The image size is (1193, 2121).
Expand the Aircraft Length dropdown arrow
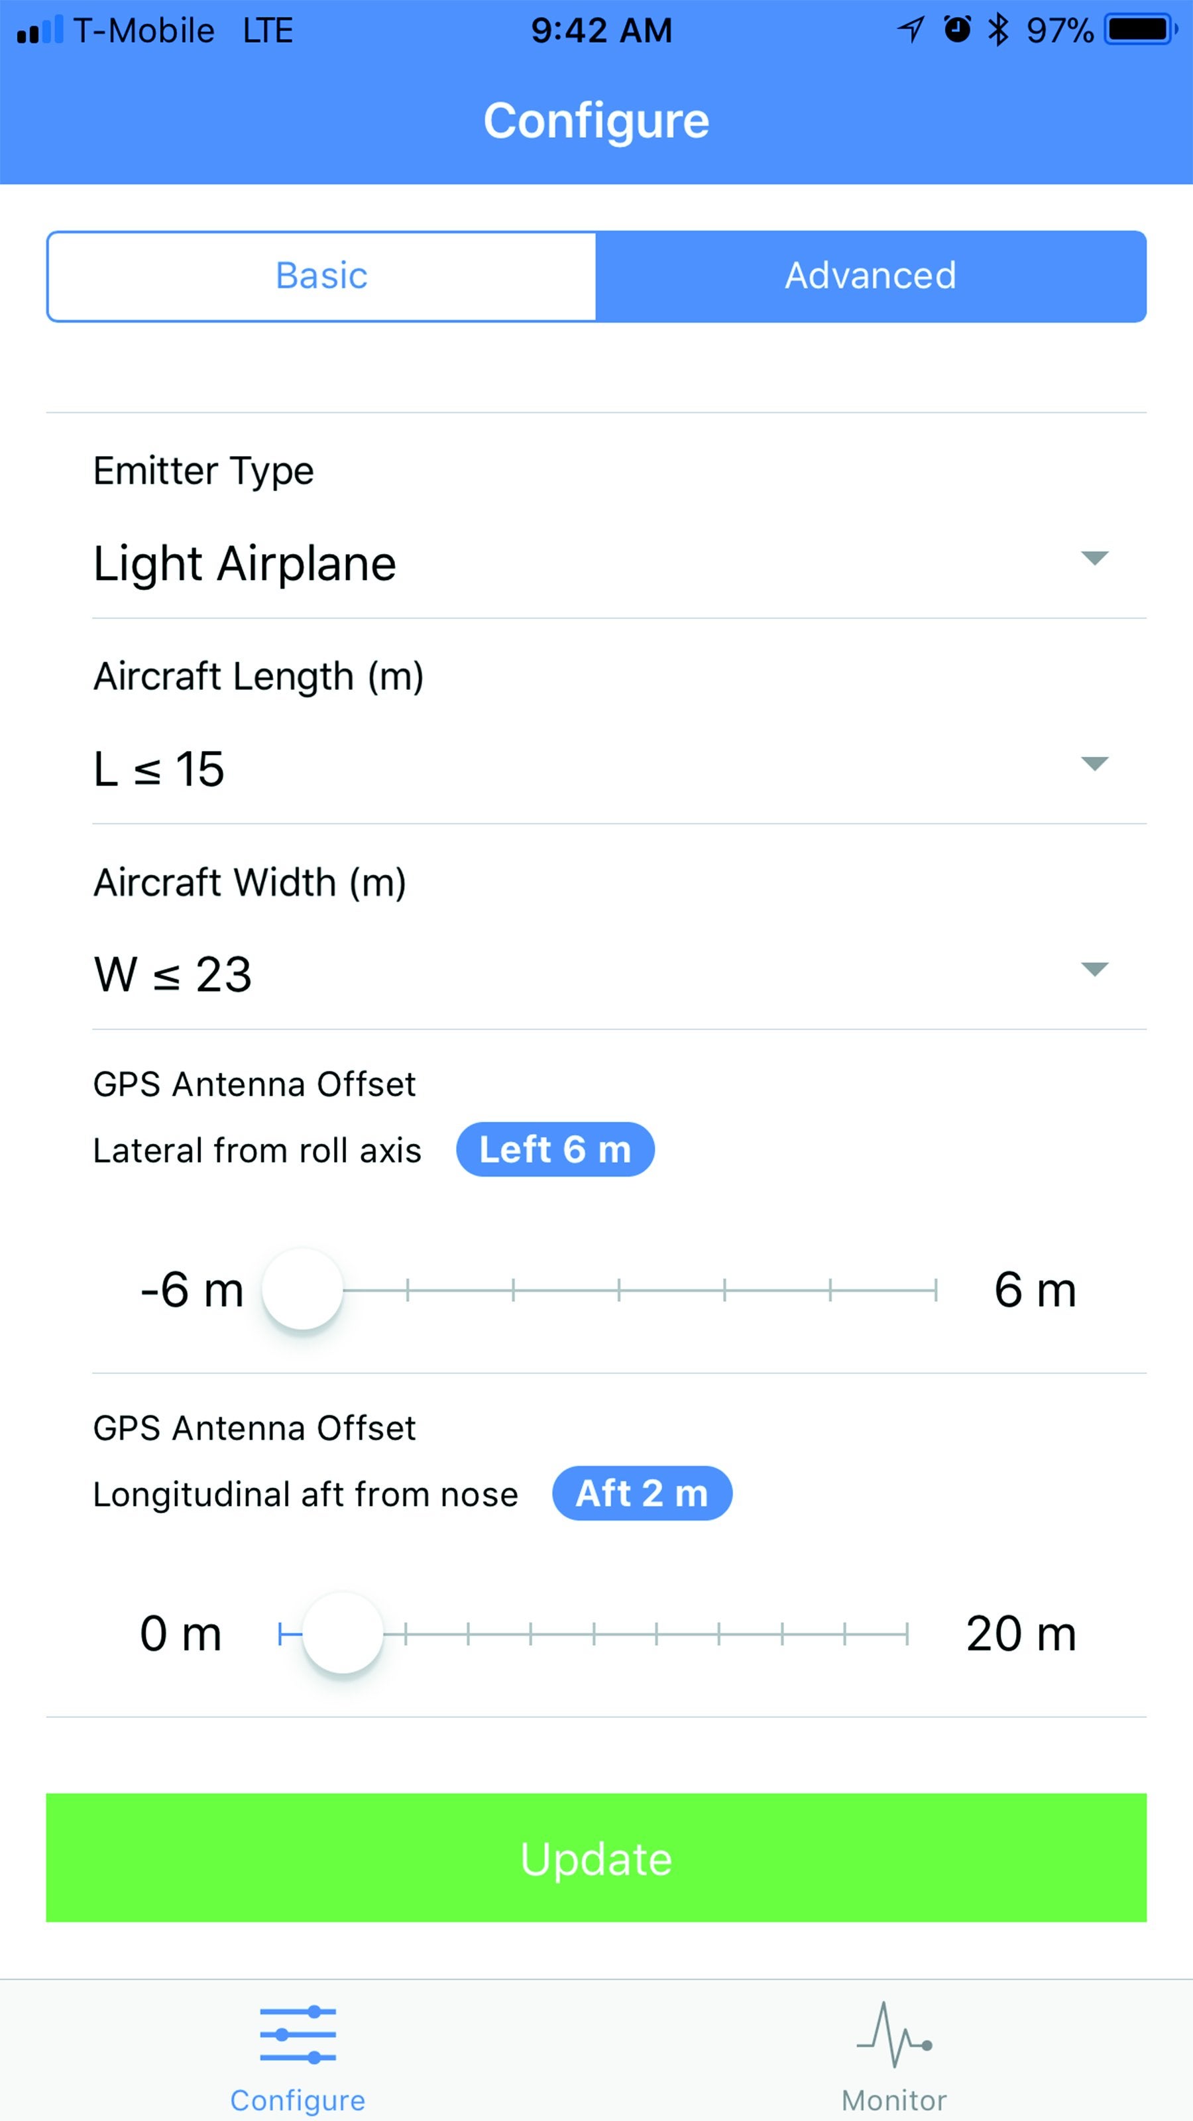point(1094,764)
